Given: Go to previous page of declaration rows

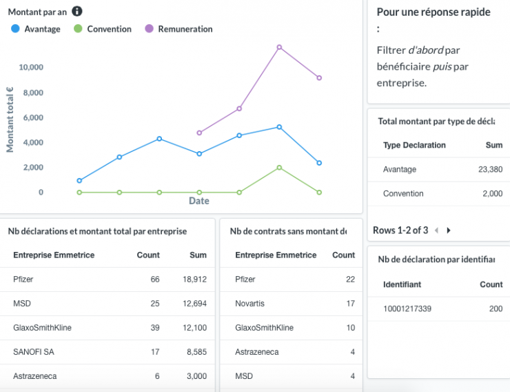Looking at the screenshot, I should 436,230.
